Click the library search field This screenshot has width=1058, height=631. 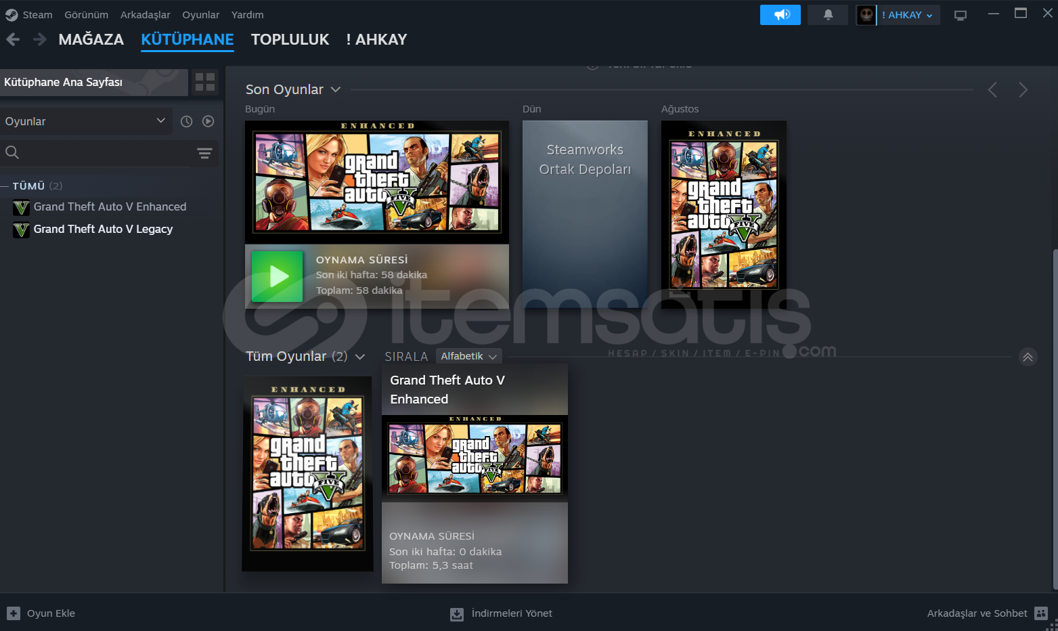click(95, 153)
